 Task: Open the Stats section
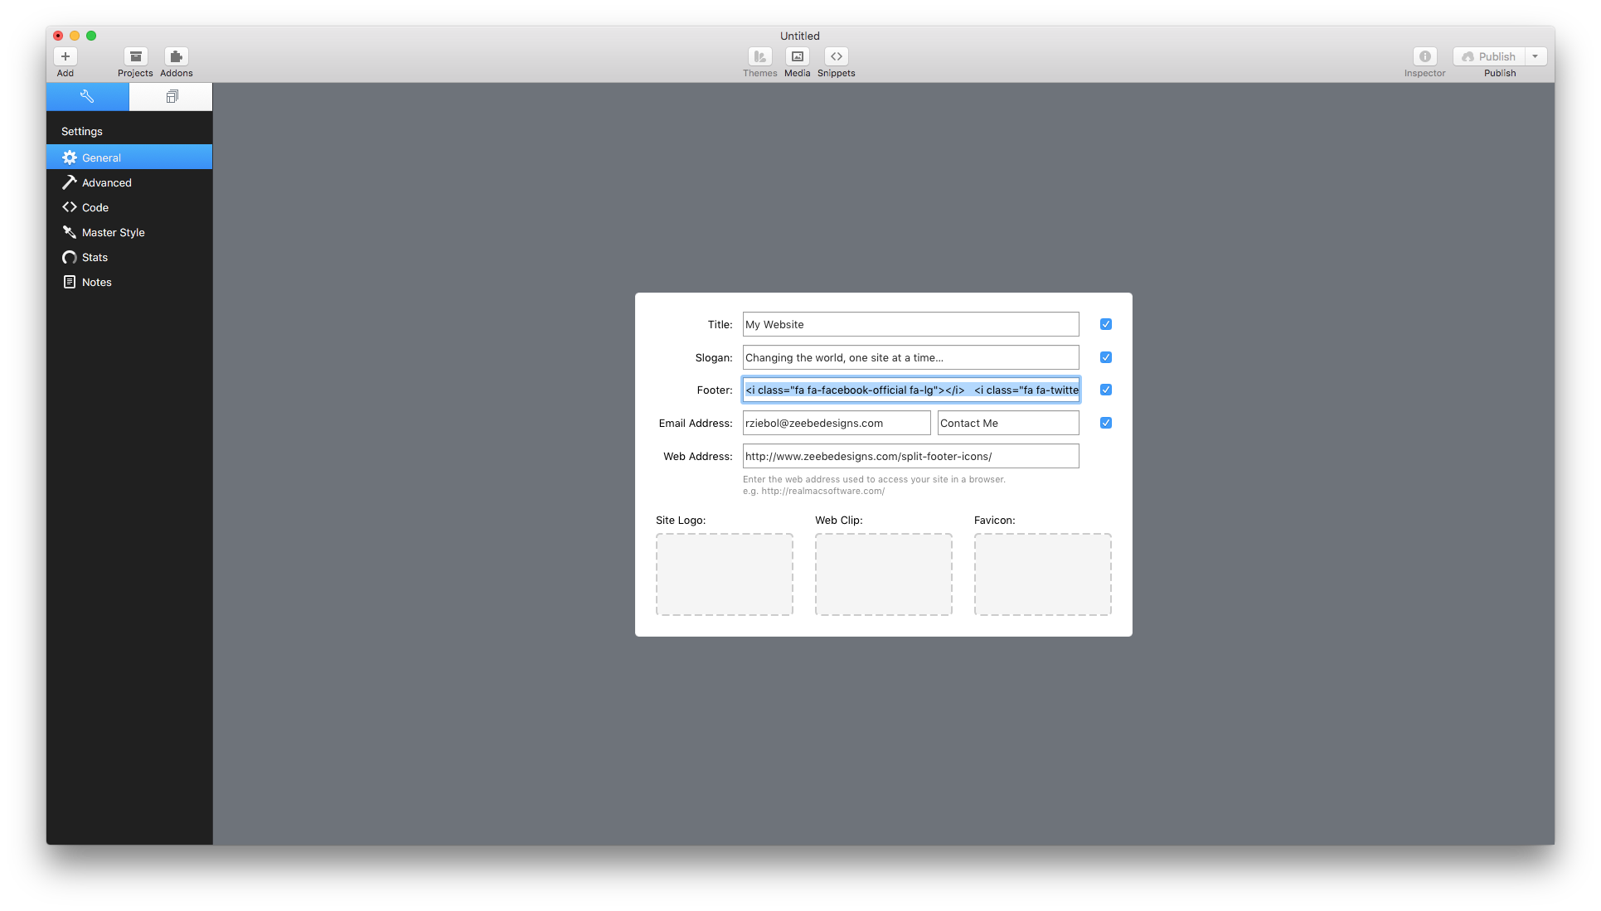point(95,257)
